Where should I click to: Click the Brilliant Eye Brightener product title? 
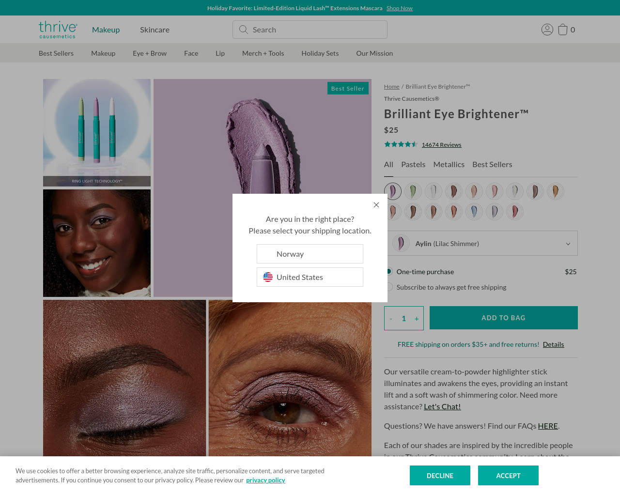[456, 114]
